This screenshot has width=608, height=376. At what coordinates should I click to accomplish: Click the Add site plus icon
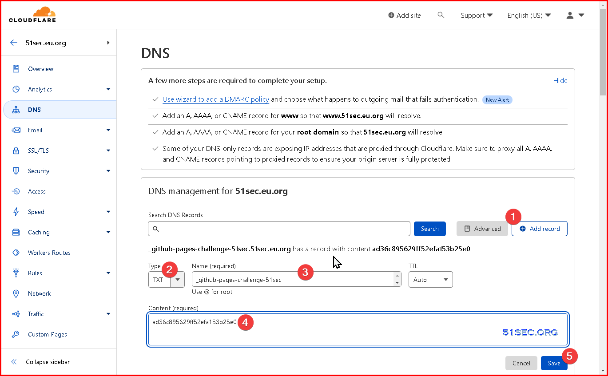coord(391,15)
